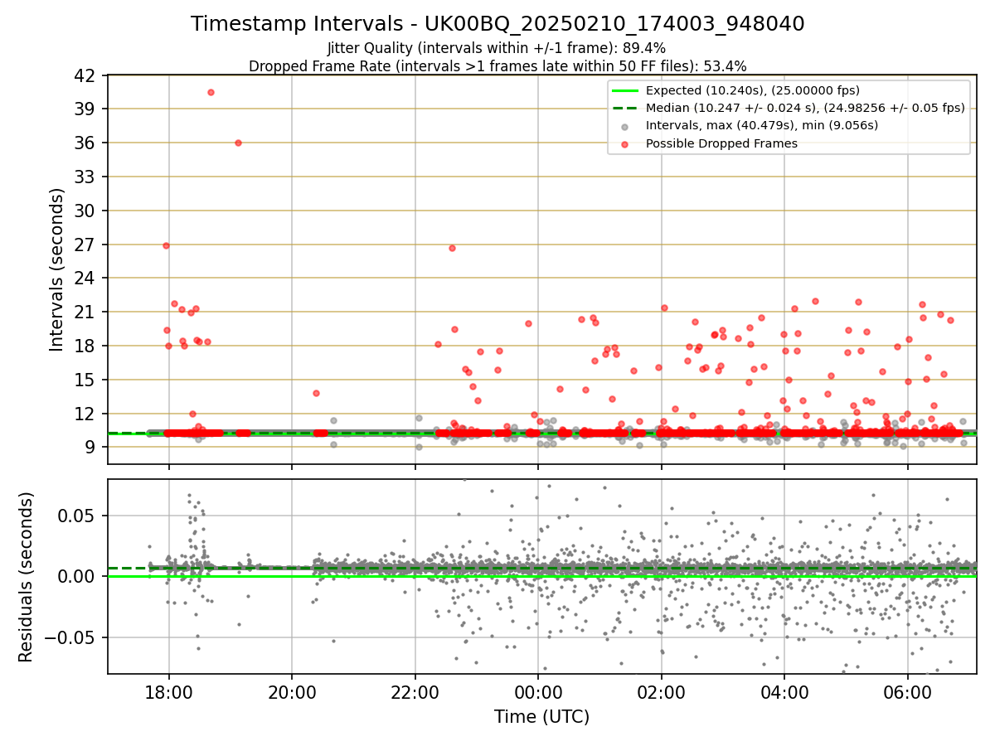Select the isolated red dot near 13.8 seconds after 20:00
The height and width of the screenshot is (746, 995).
tap(316, 393)
